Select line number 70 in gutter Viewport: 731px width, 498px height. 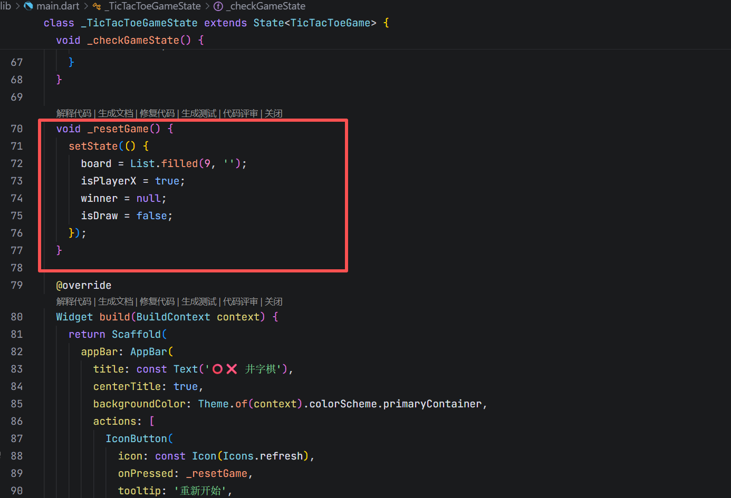click(x=17, y=129)
